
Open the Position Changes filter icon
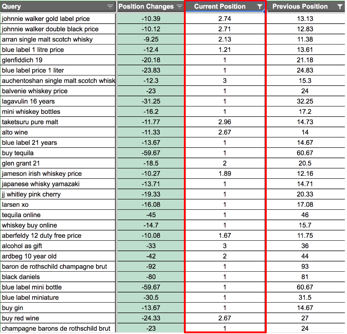point(180,7)
